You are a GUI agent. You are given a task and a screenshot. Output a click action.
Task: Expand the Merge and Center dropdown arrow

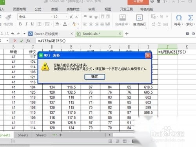[x=130, y=24]
